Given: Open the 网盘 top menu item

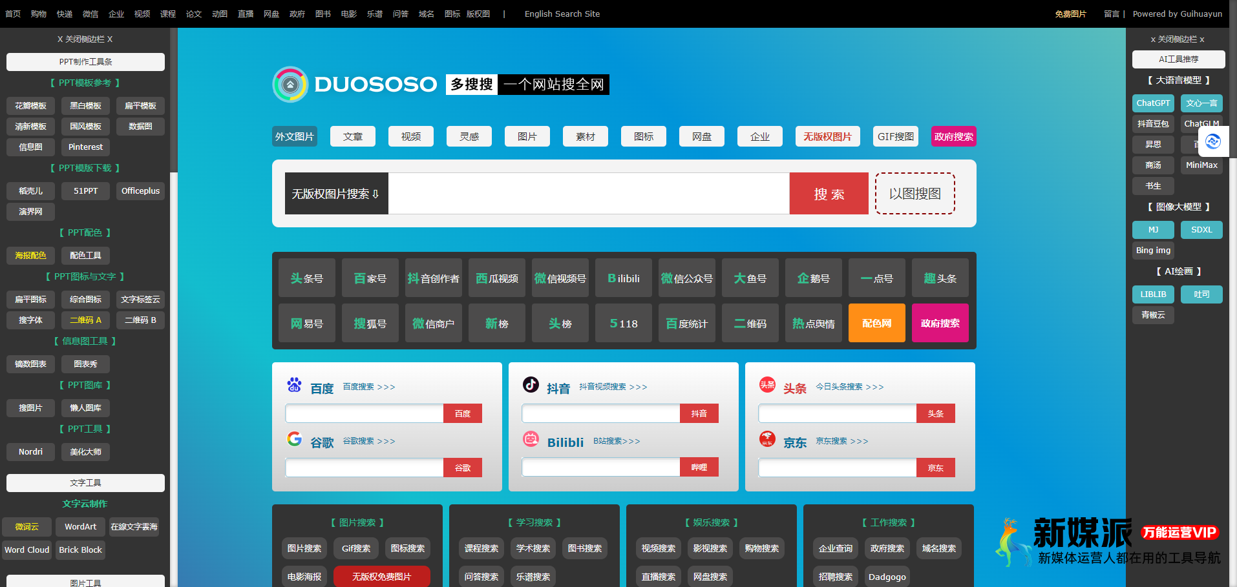Looking at the screenshot, I should (271, 14).
